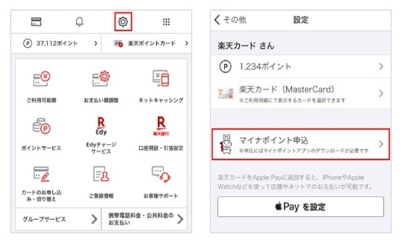The image size is (402, 242).
Task: Click the 楽天カード さん account name
Action: [246, 45]
